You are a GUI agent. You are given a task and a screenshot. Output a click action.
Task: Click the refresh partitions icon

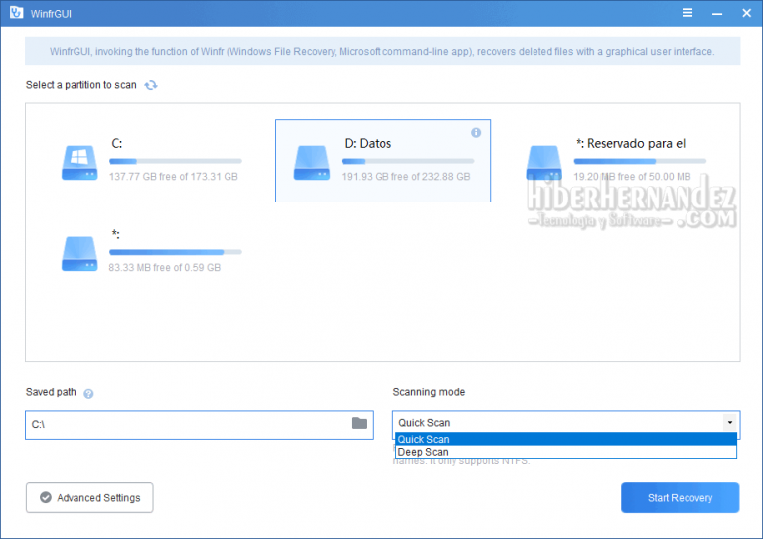click(151, 86)
